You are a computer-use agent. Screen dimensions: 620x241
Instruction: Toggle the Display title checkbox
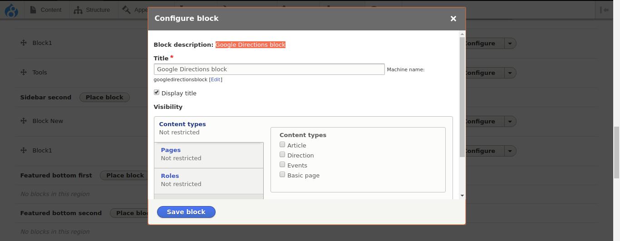pyautogui.click(x=157, y=92)
